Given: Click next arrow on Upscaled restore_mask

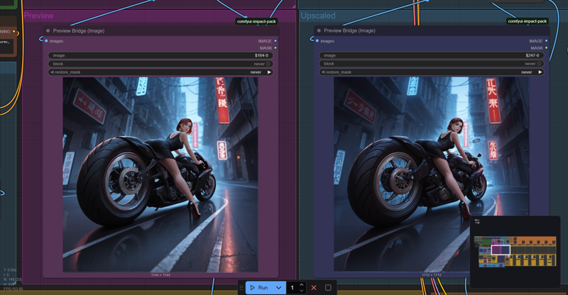Looking at the screenshot, I should [x=540, y=72].
